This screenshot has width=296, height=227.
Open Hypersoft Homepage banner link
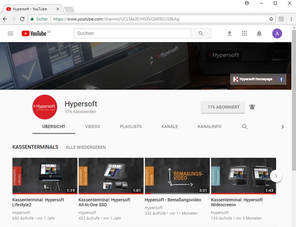coord(253,79)
